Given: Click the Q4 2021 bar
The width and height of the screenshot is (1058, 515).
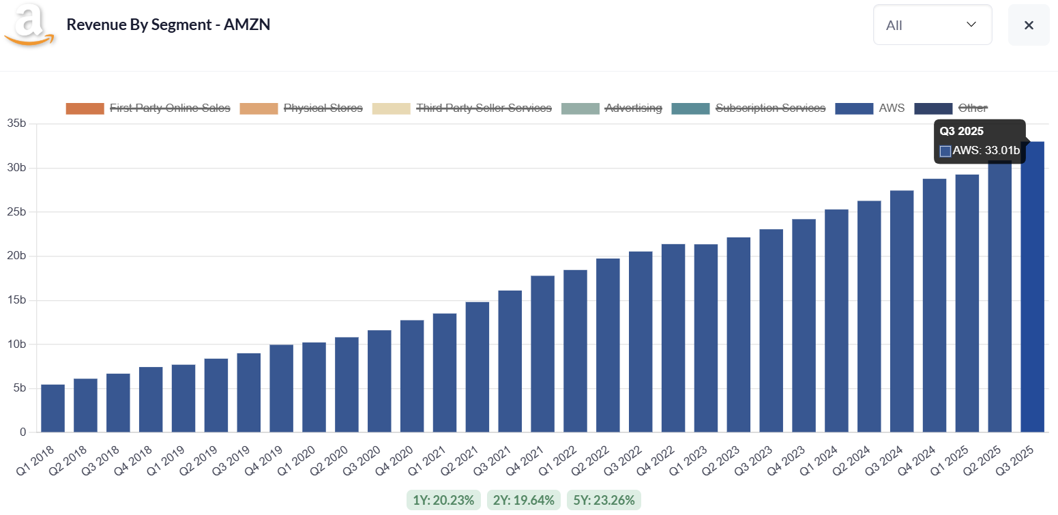Looking at the screenshot, I should [x=542, y=353].
